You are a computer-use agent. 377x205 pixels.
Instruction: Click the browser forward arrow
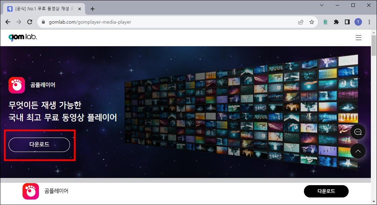[19, 22]
